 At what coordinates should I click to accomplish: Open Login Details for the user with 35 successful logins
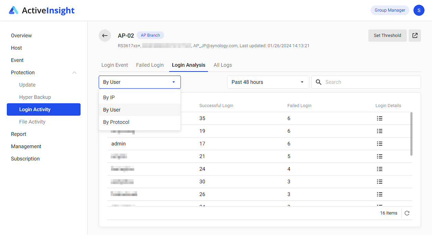[x=380, y=118]
